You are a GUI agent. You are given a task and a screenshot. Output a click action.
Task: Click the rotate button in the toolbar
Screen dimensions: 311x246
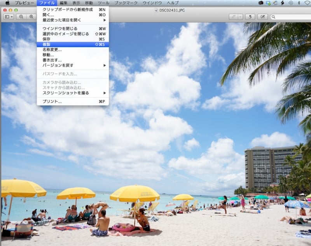pos(250,17)
